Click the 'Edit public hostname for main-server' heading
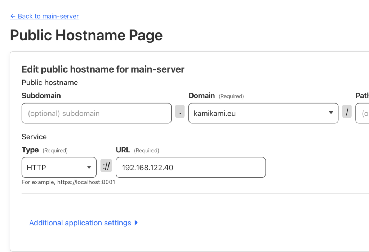This screenshot has height=252, width=369. (x=103, y=69)
